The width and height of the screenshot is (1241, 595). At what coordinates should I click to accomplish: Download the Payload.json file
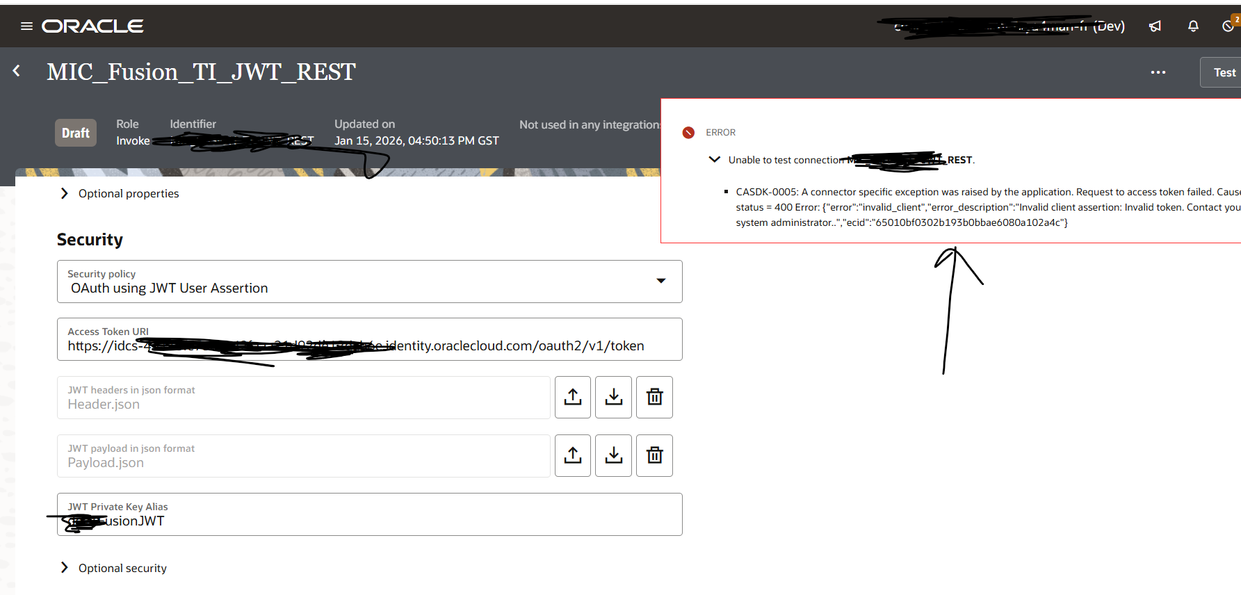(614, 455)
